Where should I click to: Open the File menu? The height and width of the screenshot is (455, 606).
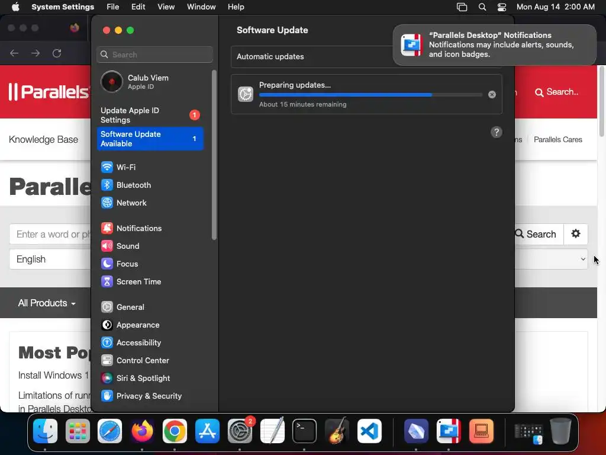coord(113,7)
